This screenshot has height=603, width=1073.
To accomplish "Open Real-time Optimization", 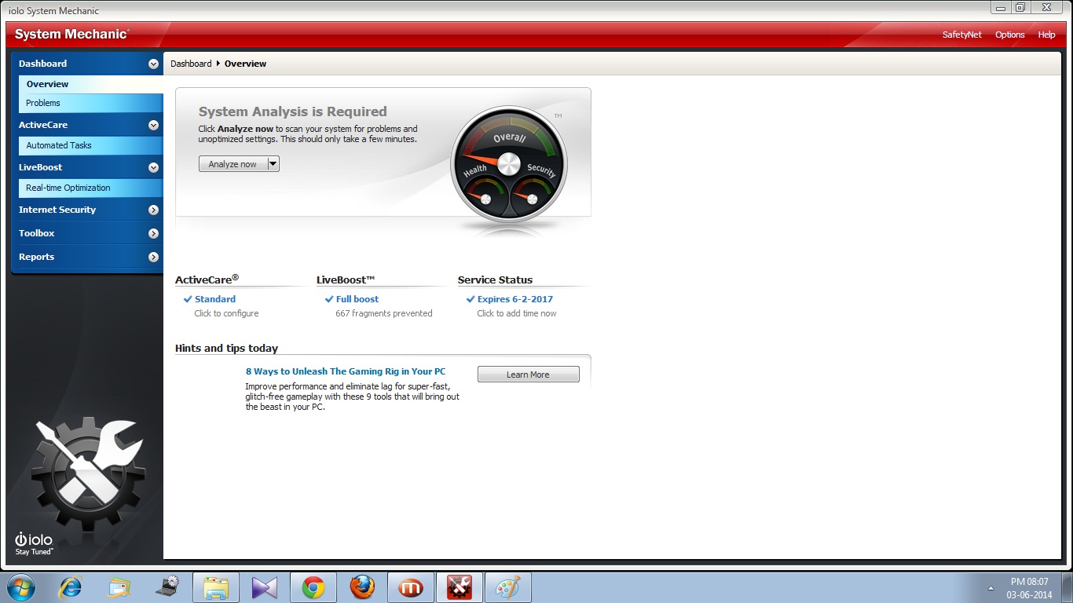I will 91,188.
